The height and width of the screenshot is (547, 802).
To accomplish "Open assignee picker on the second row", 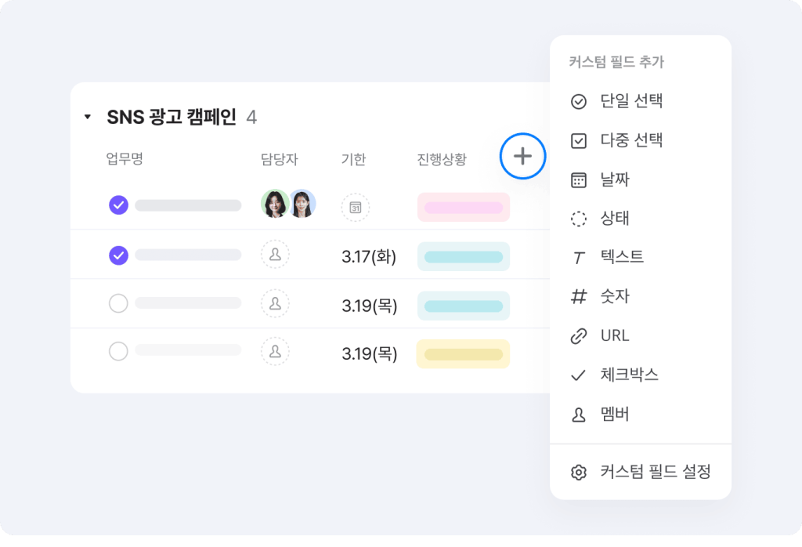I will 275,255.
